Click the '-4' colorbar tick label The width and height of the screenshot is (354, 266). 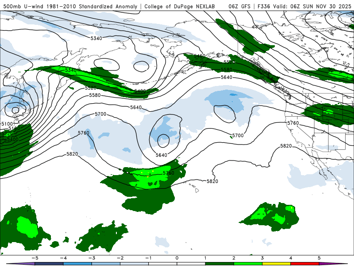tap(63, 258)
